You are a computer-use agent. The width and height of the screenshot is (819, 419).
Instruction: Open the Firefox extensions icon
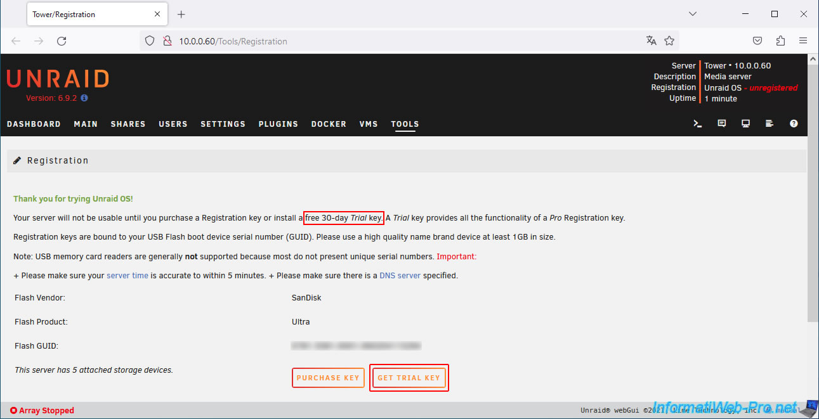(x=780, y=41)
